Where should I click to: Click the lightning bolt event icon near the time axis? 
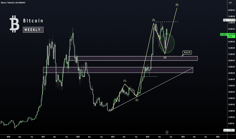[167, 132]
